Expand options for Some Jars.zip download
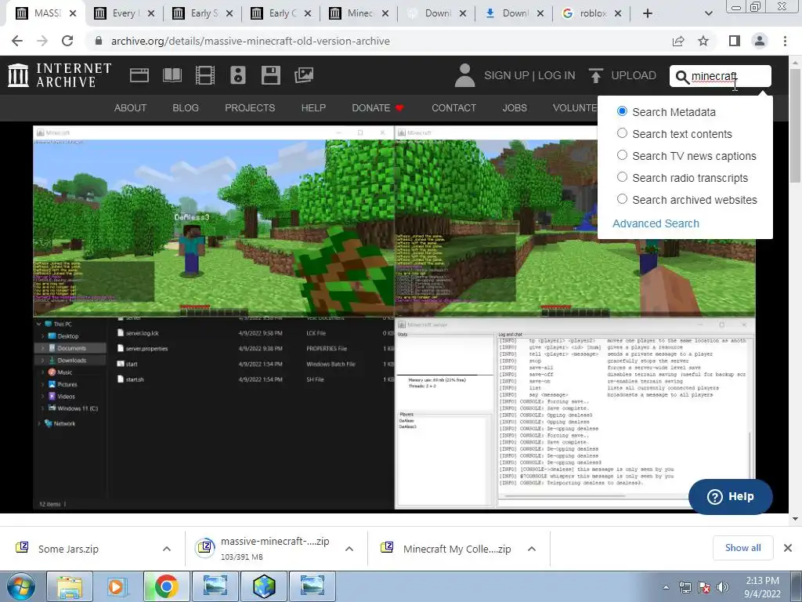This screenshot has height=602, width=802. click(x=167, y=549)
